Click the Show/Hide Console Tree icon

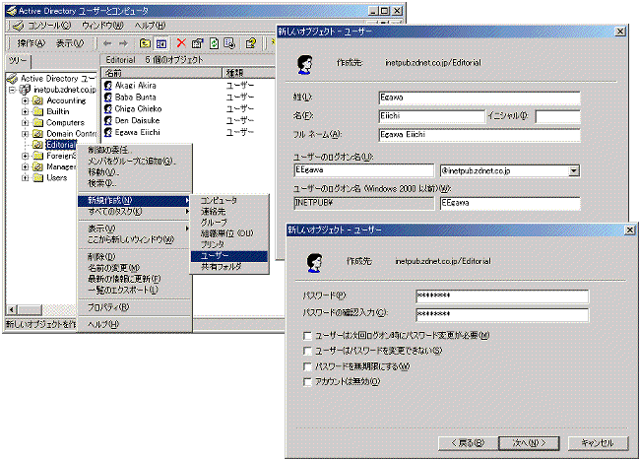point(160,43)
